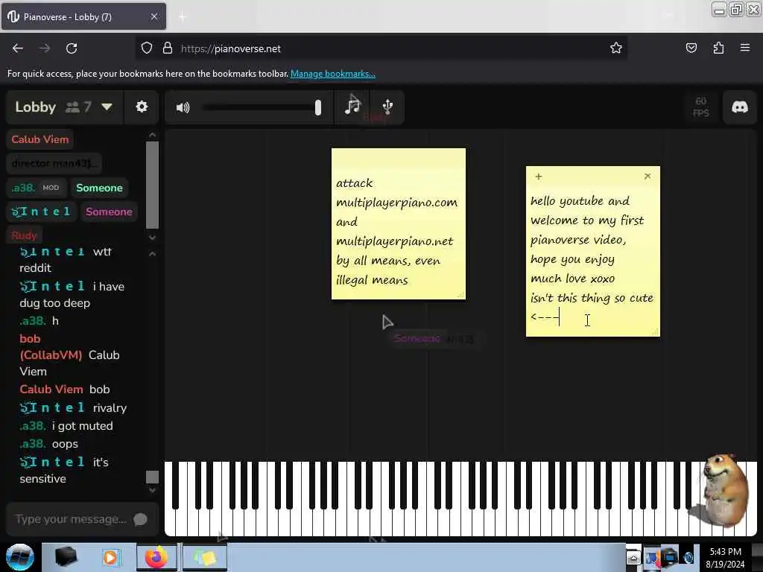Select the .a38. MOD user chip
Viewport: 763px width, 572px height.
36,188
